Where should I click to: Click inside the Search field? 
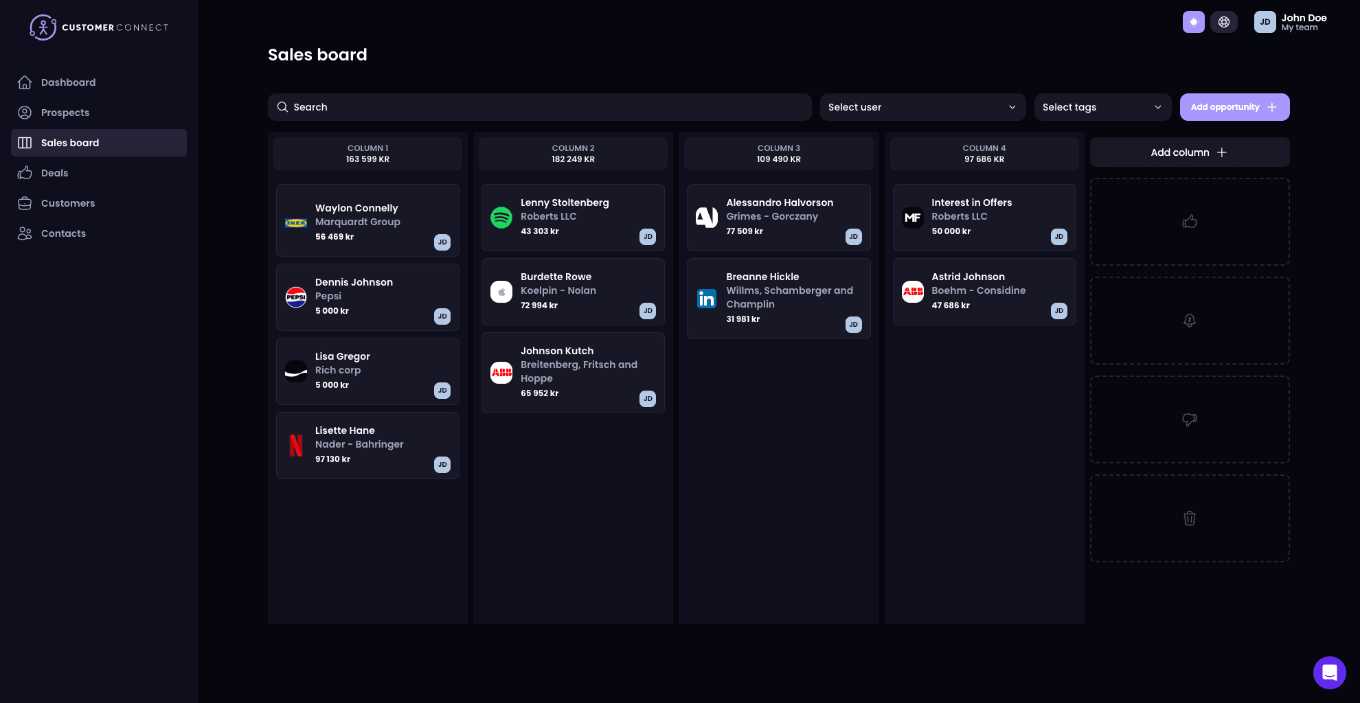tap(481, 107)
